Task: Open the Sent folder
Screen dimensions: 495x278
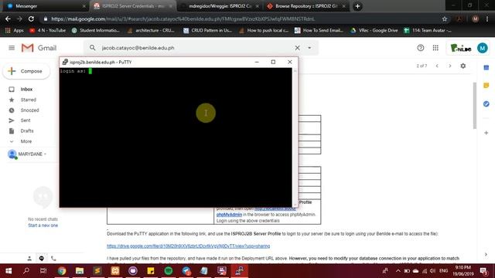Action: click(26, 120)
